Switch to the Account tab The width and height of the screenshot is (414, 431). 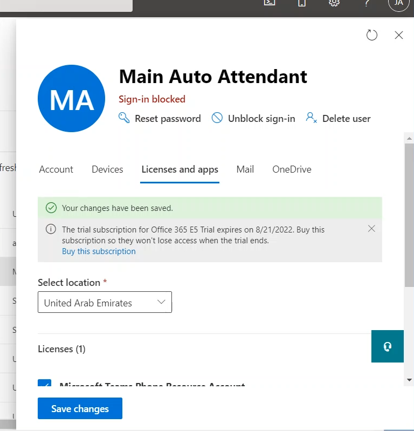pyautogui.click(x=56, y=169)
